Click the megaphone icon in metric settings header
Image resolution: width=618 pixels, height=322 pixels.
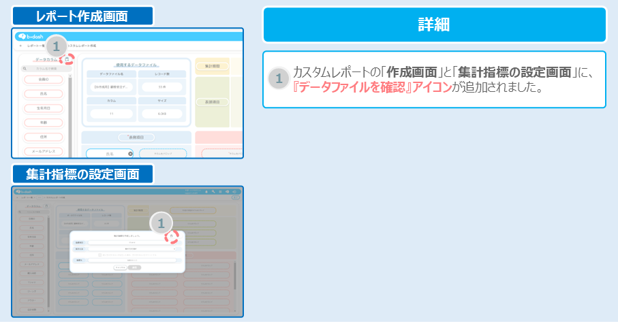coord(228,192)
